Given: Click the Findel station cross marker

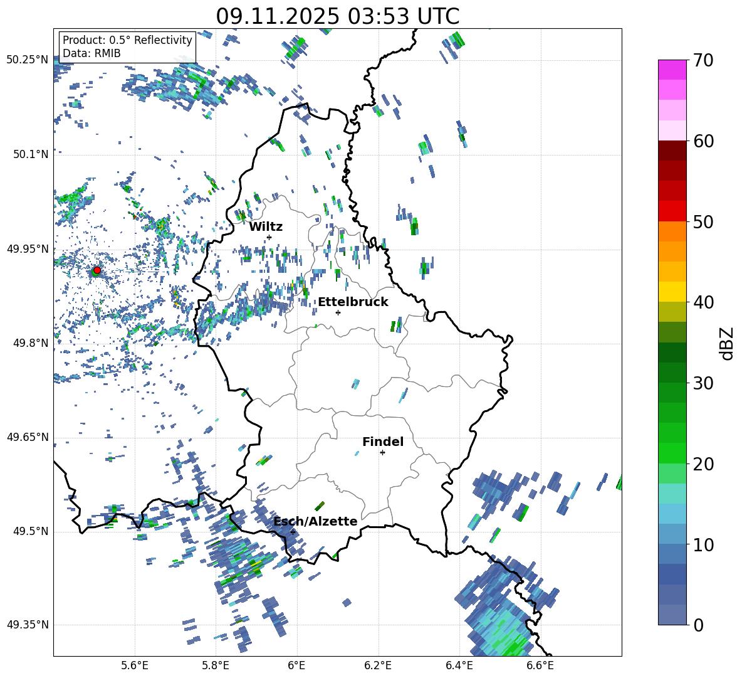Looking at the screenshot, I should (x=382, y=453).
